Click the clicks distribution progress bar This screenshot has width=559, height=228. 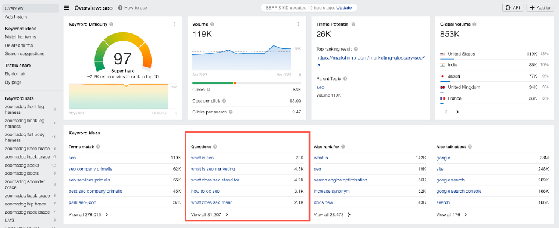click(x=246, y=83)
